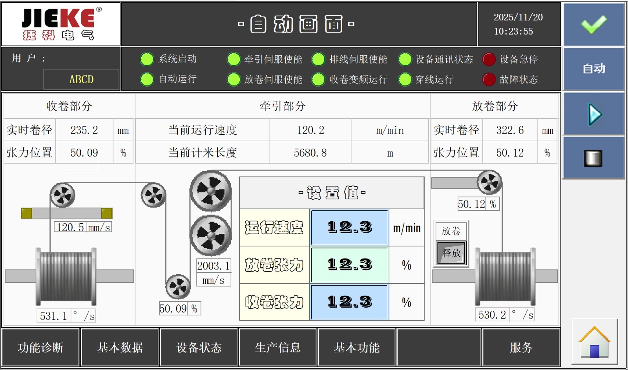Click the 系统启动 green status indicator
This screenshot has height=370, width=628.
pos(147,59)
